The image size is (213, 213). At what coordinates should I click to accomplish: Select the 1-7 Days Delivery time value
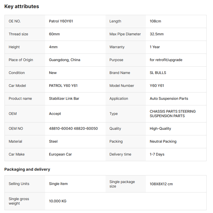(x=157, y=154)
